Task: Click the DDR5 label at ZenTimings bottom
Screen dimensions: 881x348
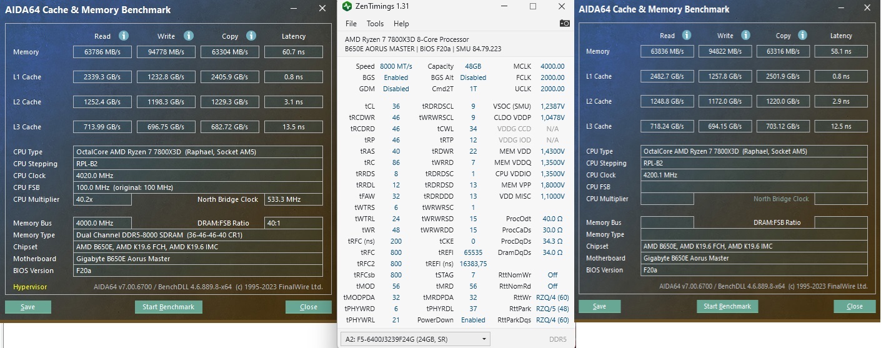Action: pos(557,339)
